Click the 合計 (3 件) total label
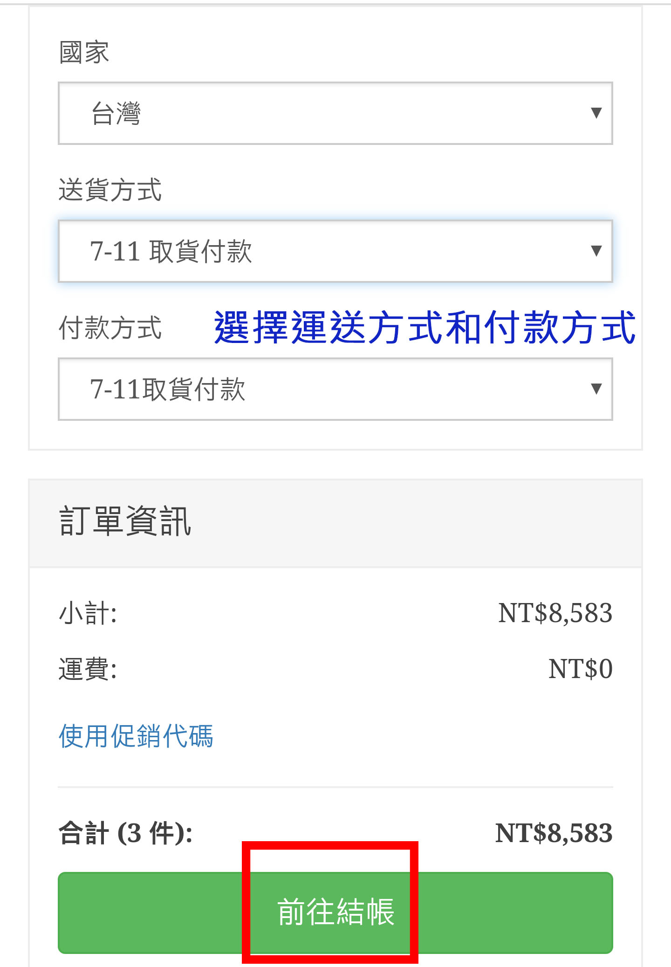671x967 pixels. (x=125, y=833)
